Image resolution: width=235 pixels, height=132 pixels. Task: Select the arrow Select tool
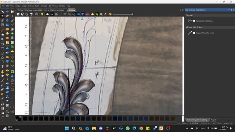pos(3,12)
